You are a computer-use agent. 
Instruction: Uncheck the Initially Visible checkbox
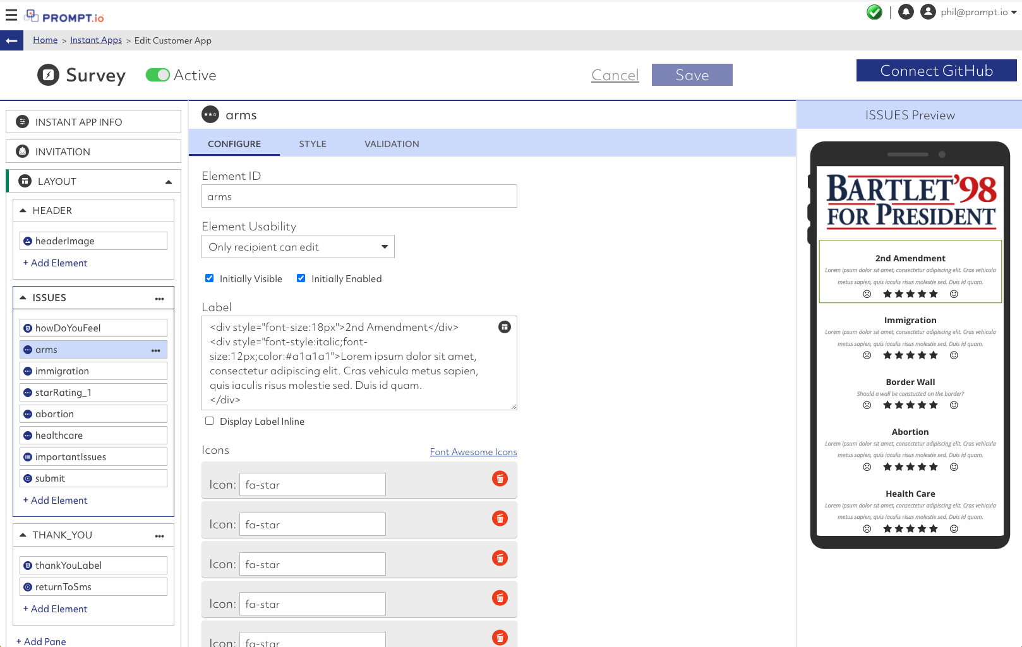coord(209,278)
